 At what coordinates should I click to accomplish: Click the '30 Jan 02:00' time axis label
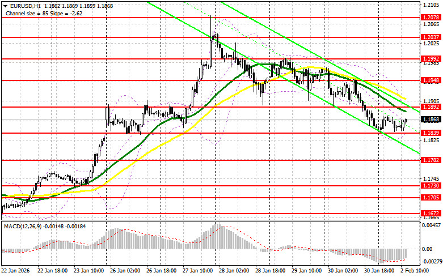343,271
